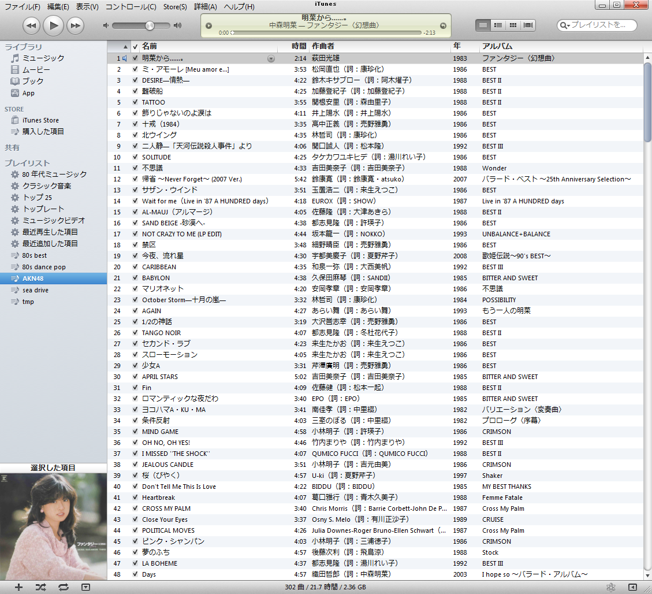This screenshot has height=594, width=652.
Task: Add a new playlist with plus button
Action: coord(18,587)
